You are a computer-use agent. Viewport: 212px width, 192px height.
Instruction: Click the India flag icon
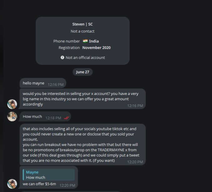(85, 41)
